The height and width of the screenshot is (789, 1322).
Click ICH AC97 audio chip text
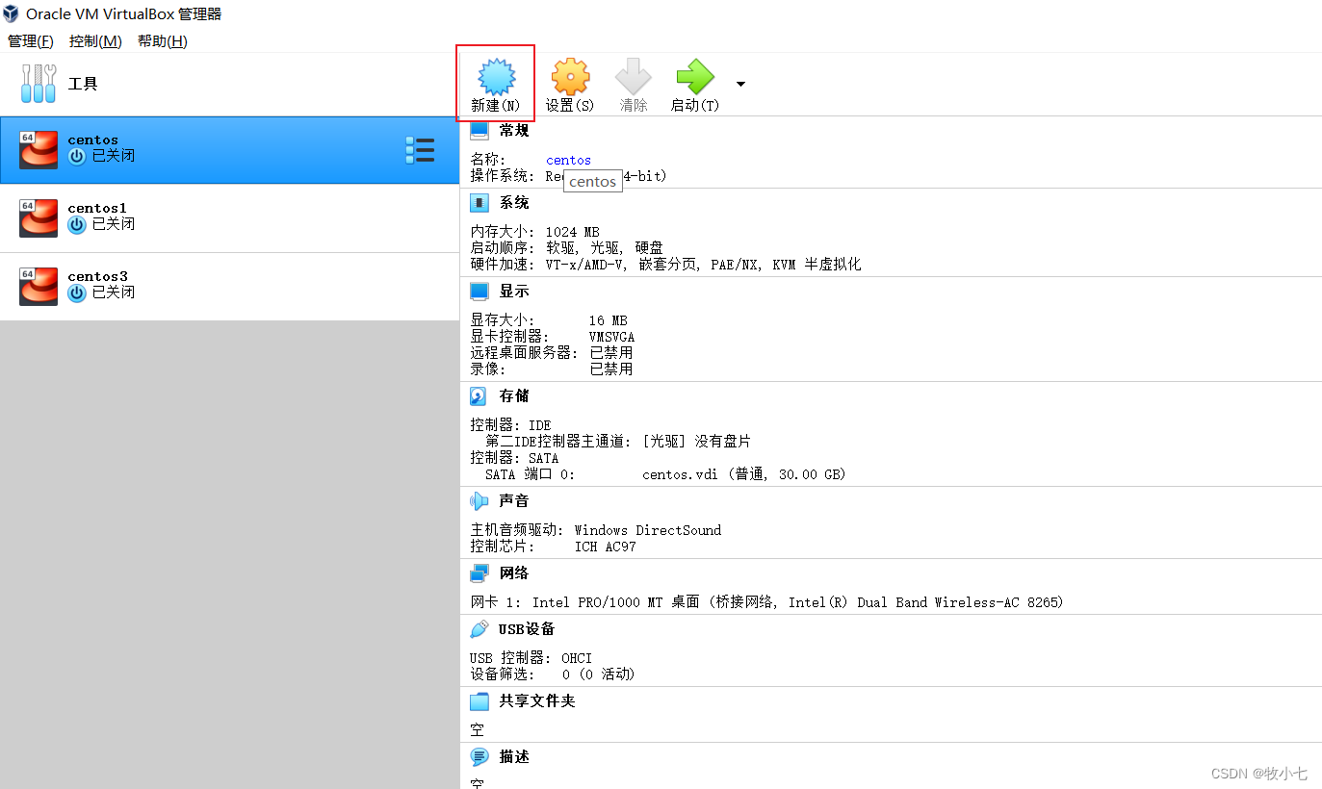[x=605, y=546]
